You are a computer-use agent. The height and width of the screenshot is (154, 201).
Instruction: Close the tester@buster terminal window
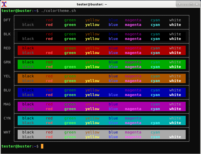tap(197, 4)
